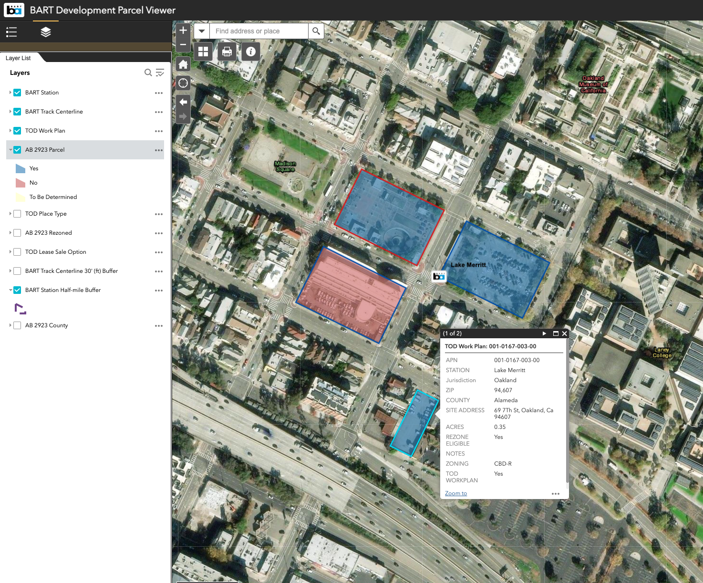This screenshot has width=703, height=583.
Task: Open layer list filter options icon
Action: tap(160, 73)
